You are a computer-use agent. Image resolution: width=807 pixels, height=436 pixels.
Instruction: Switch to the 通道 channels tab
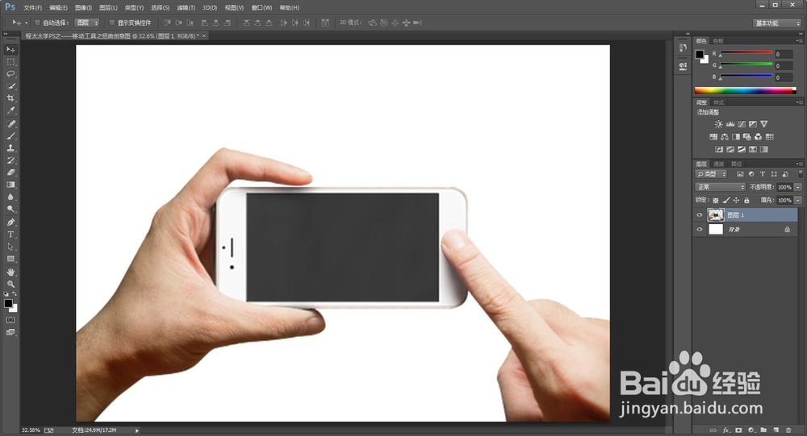(x=719, y=164)
